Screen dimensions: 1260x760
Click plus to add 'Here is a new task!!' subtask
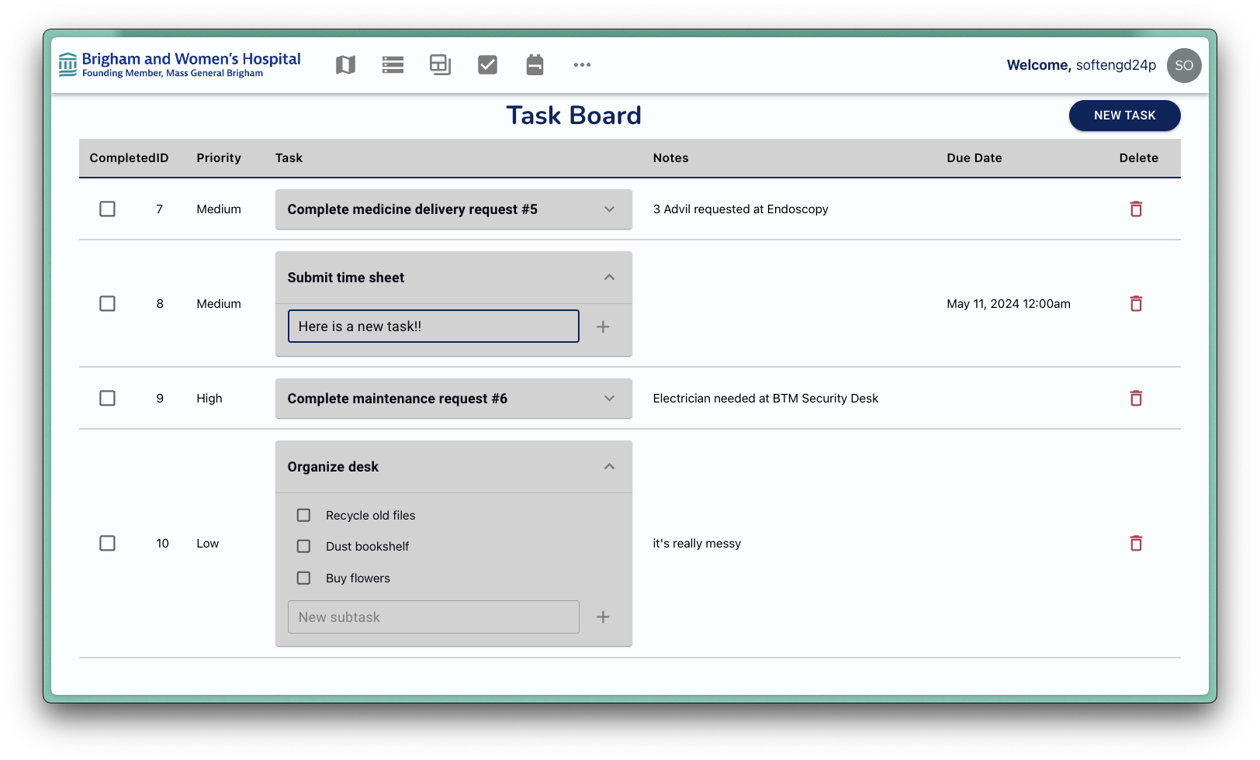(x=603, y=327)
